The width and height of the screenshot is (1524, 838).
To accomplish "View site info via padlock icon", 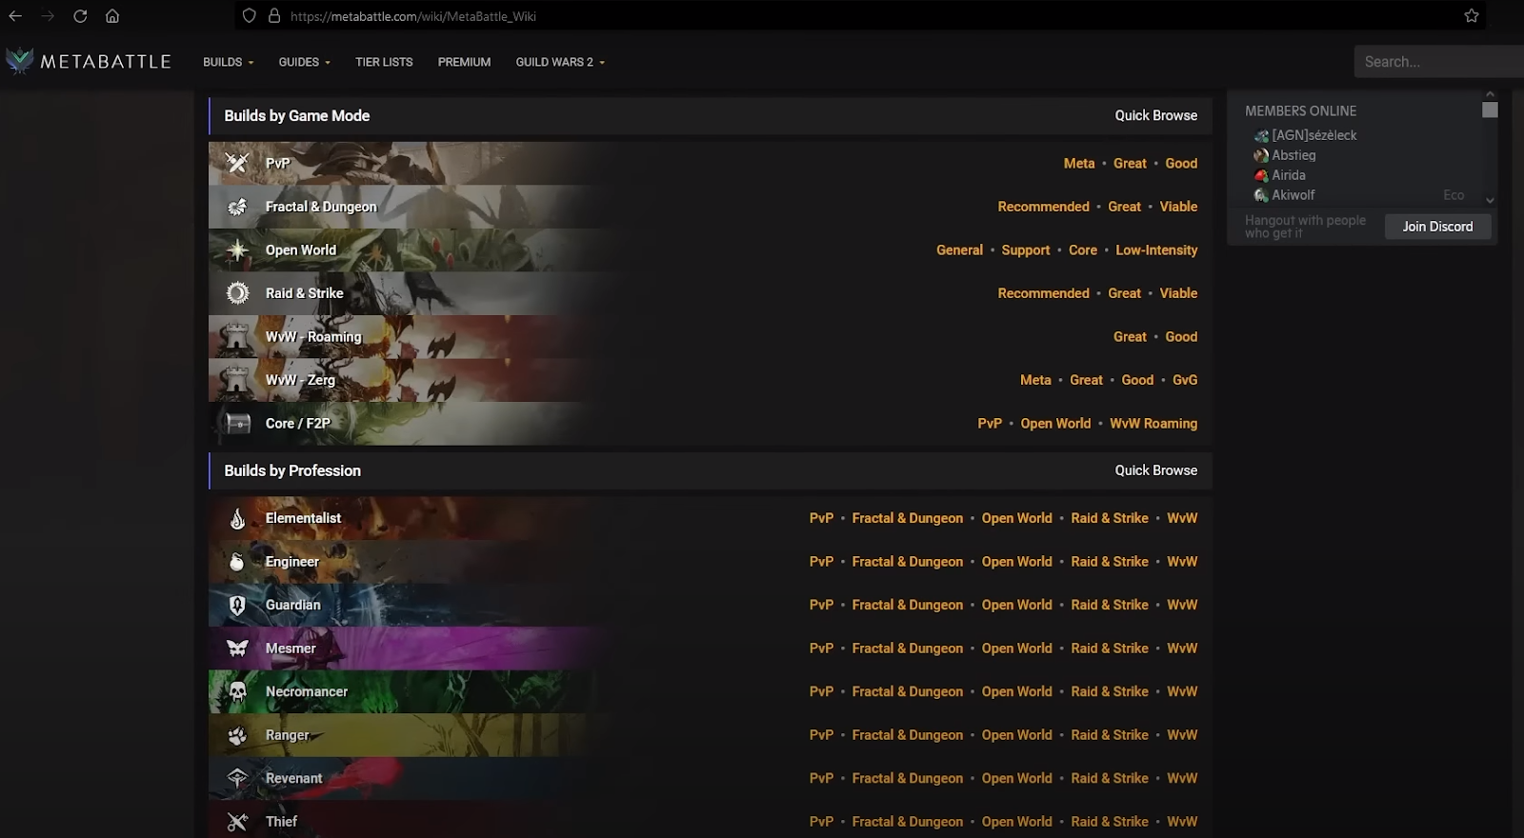I will click(274, 16).
